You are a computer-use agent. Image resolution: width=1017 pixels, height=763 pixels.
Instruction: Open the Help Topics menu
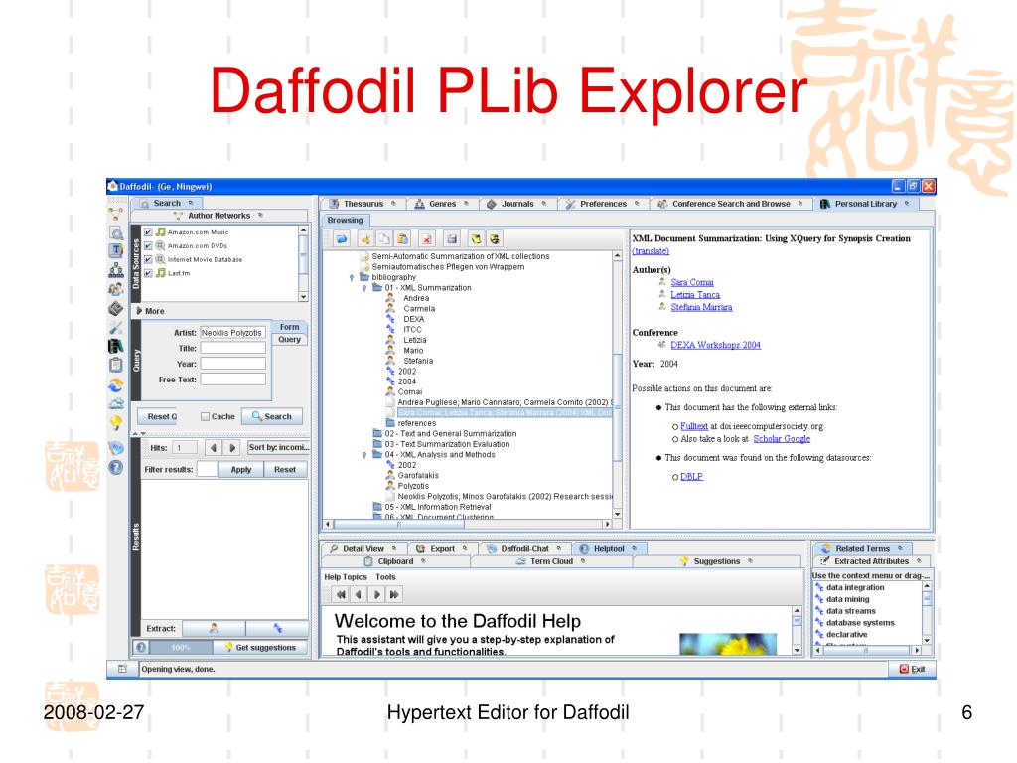pos(345,577)
